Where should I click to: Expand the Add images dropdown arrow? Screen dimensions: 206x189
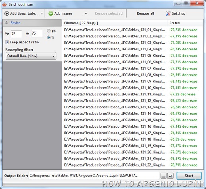point(86,13)
